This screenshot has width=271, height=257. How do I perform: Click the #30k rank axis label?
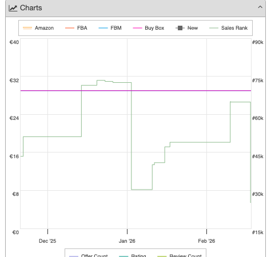point(258,194)
